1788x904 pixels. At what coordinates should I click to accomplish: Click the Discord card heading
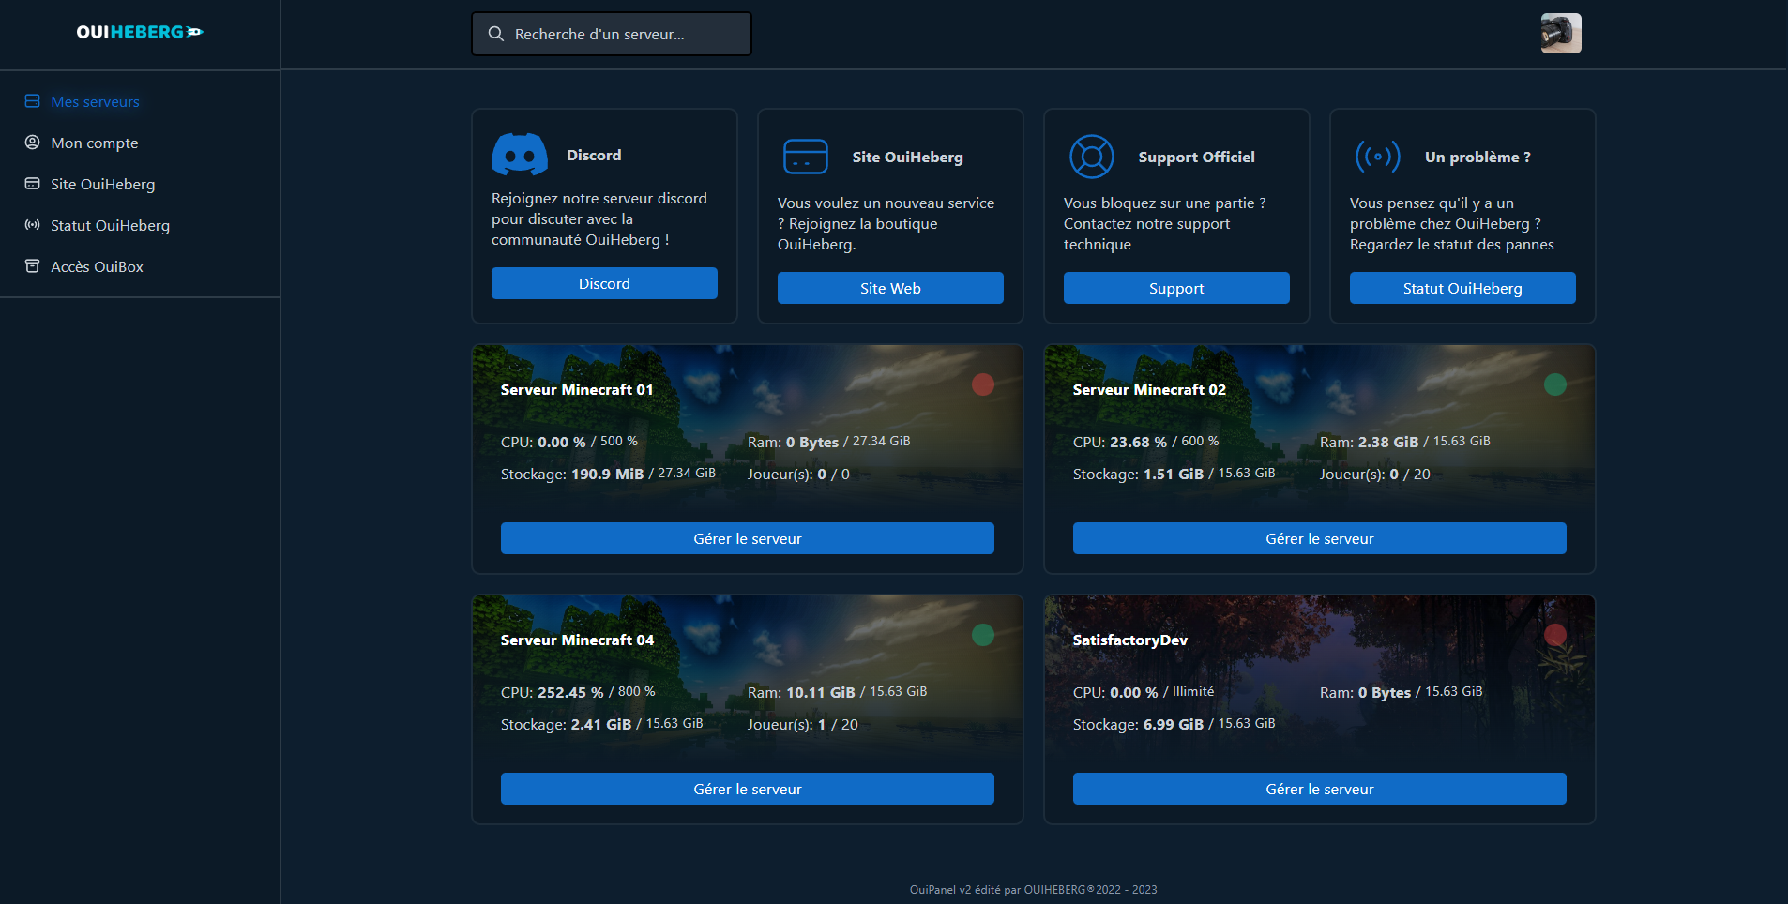tap(594, 155)
